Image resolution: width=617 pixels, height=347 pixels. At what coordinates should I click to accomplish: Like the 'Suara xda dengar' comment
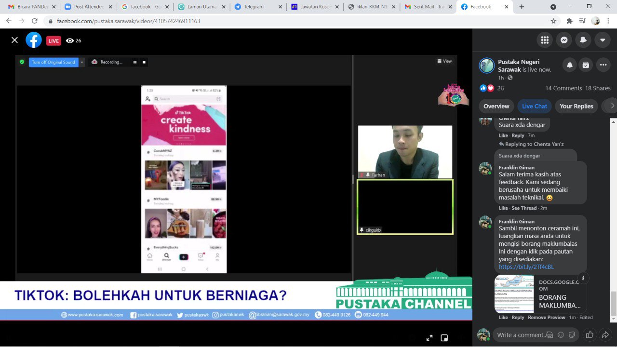(x=503, y=135)
